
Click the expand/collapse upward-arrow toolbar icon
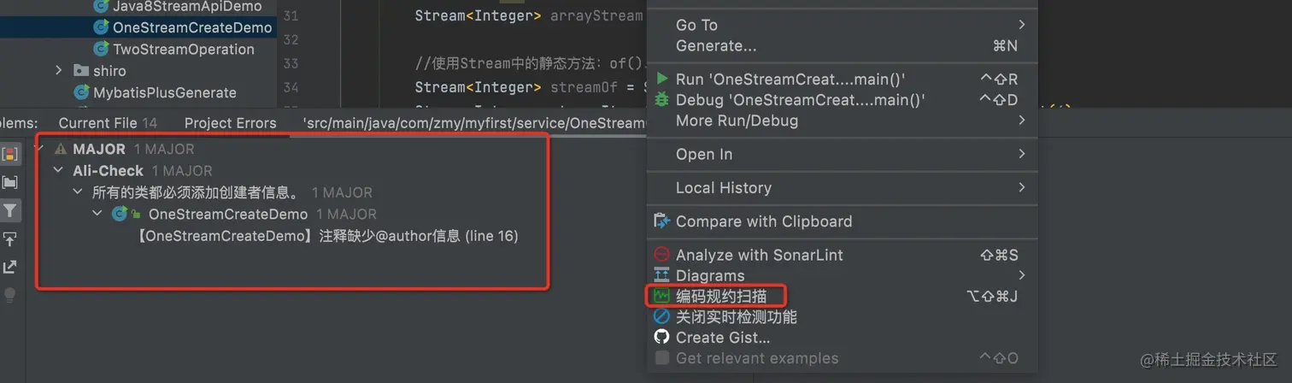[10, 239]
